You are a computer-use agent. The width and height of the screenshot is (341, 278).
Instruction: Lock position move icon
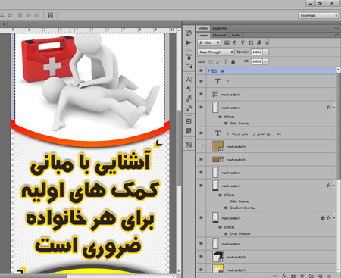(226, 61)
